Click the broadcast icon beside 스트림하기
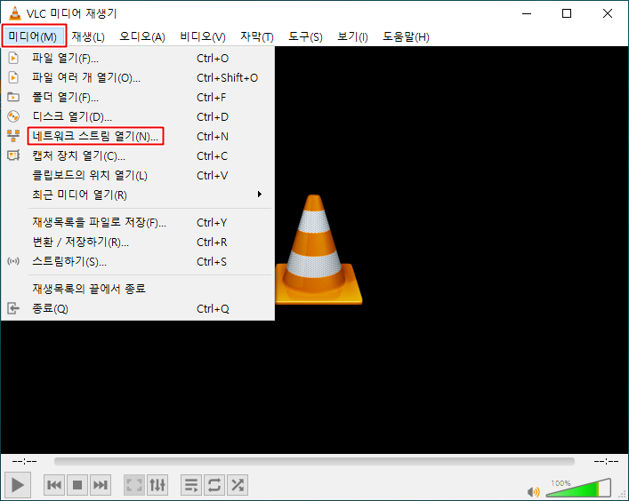 click(13, 261)
